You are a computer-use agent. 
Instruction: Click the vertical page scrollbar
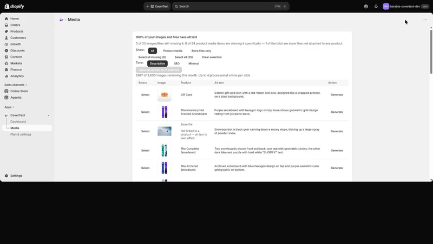(431, 52)
